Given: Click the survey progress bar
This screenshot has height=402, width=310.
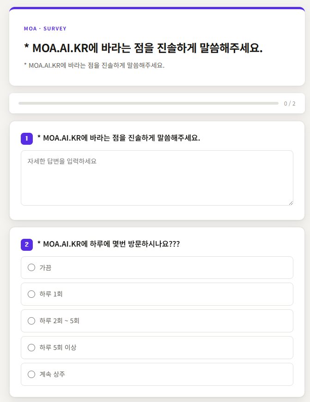Looking at the screenshot, I should [x=148, y=103].
